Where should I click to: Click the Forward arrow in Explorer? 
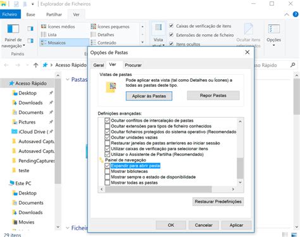point(18,65)
